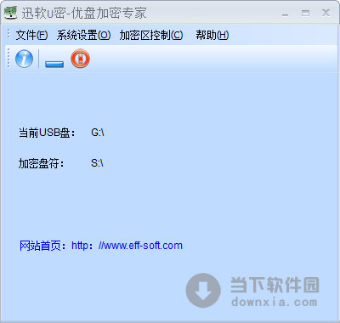Image resolution: width=340 pixels, height=323 pixels.
Task: Click the G:\ drive letter value
Action: pyautogui.click(x=98, y=133)
